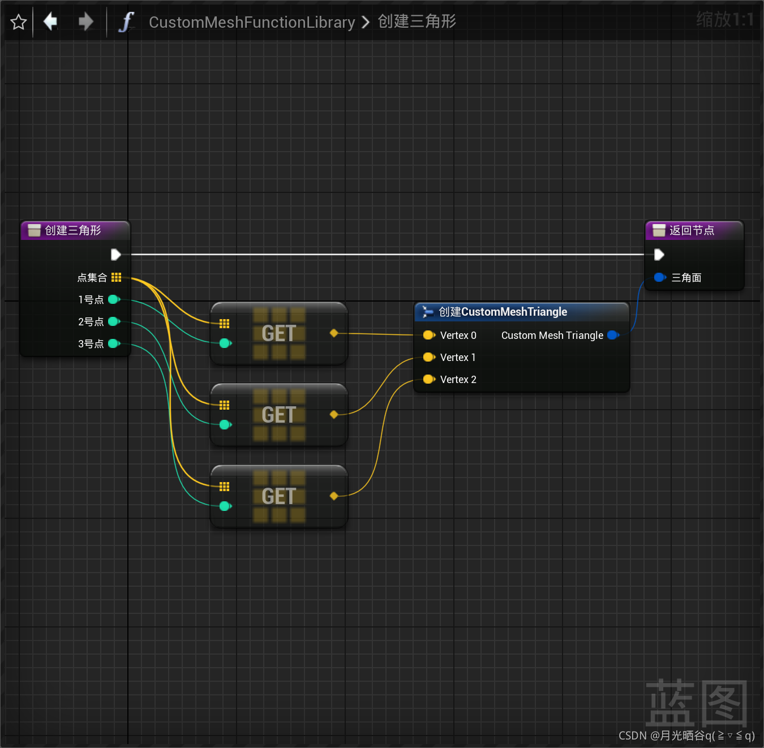Image resolution: width=764 pixels, height=748 pixels.
Task: Click the 1号点 green output pin
Action: tap(113, 299)
